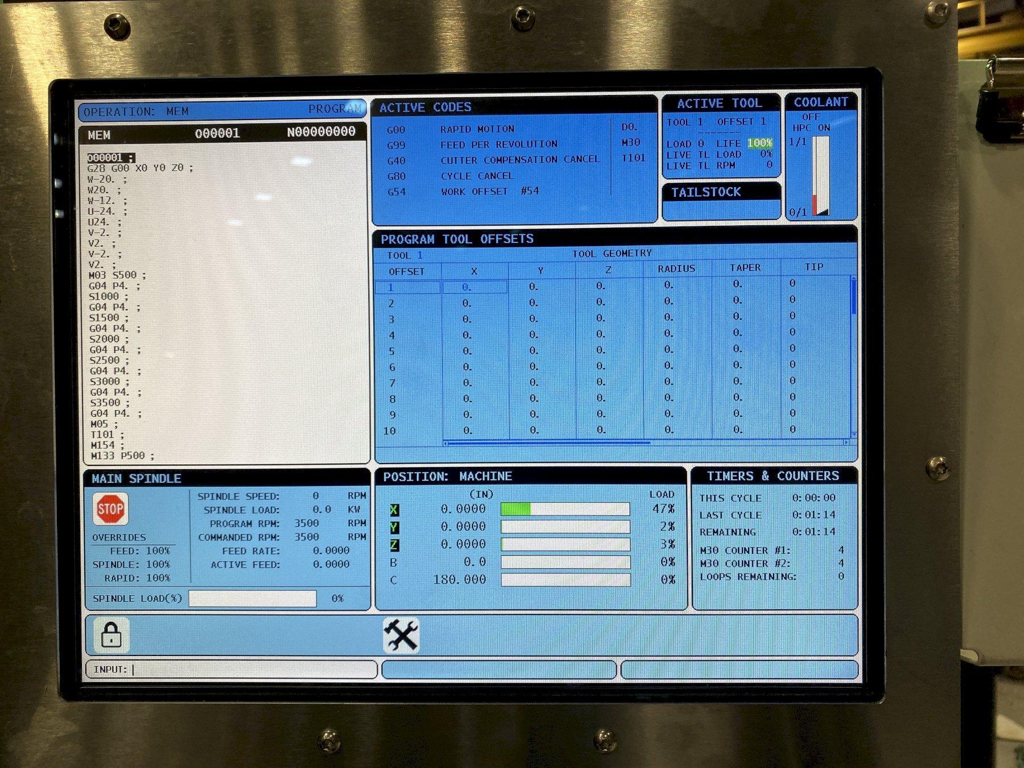Click the LOOPS REMAINING value

click(x=841, y=576)
